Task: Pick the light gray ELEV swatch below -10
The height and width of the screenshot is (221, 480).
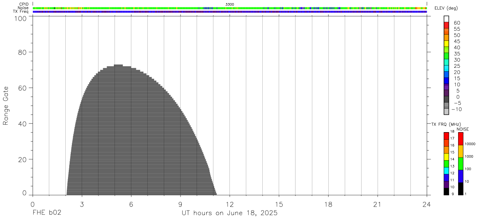Action: tap(446, 111)
